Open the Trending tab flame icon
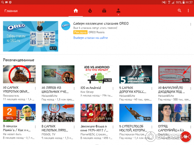This screenshot has width=194, height=145. pos(90,11)
